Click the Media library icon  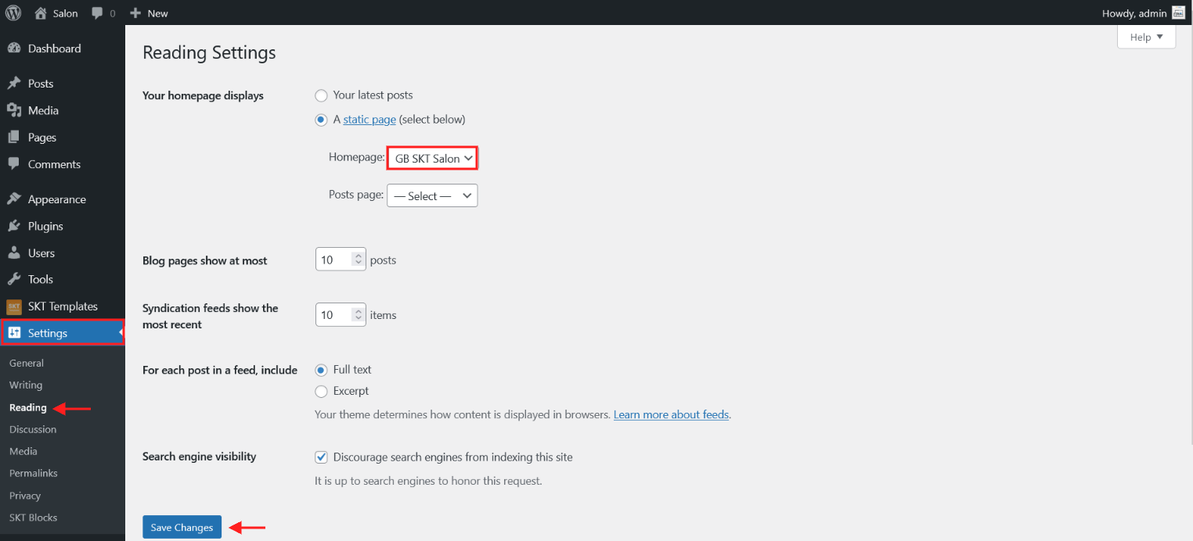point(14,110)
